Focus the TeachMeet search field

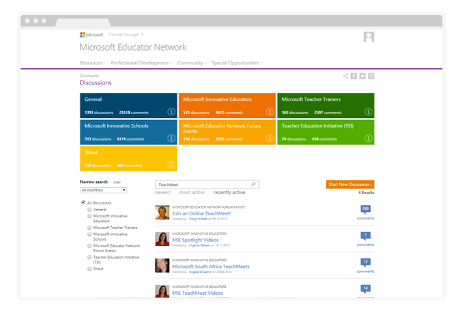coord(207,184)
